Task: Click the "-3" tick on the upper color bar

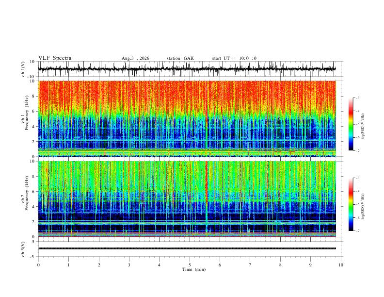Action: (357, 98)
